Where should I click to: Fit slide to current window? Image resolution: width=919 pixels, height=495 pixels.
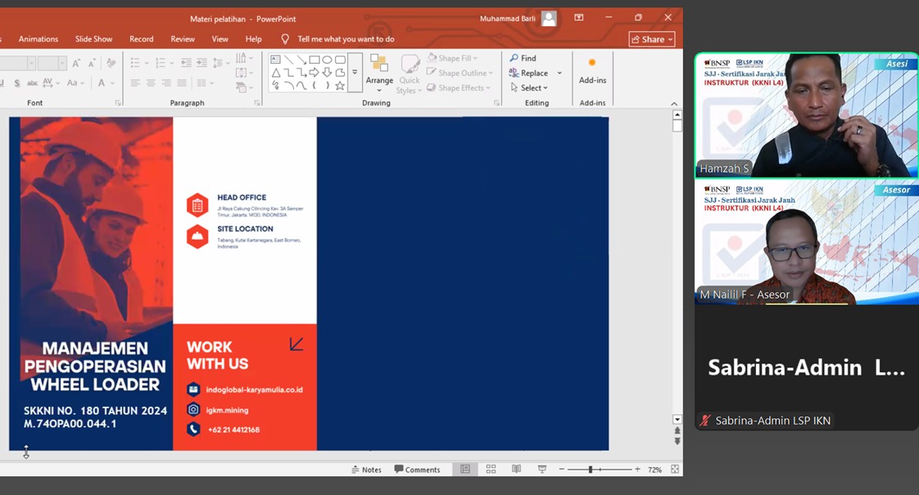pyautogui.click(x=674, y=470)
